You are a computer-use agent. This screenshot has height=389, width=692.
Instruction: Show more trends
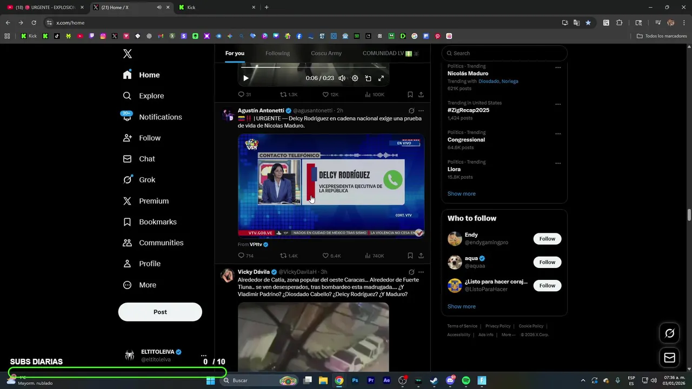pos(461,193)
